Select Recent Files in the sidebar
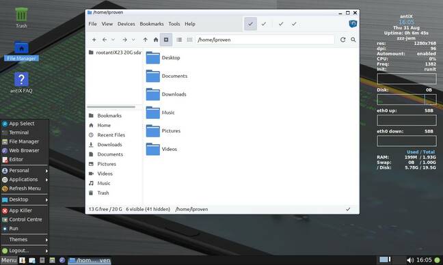 [x=111, y=135]
